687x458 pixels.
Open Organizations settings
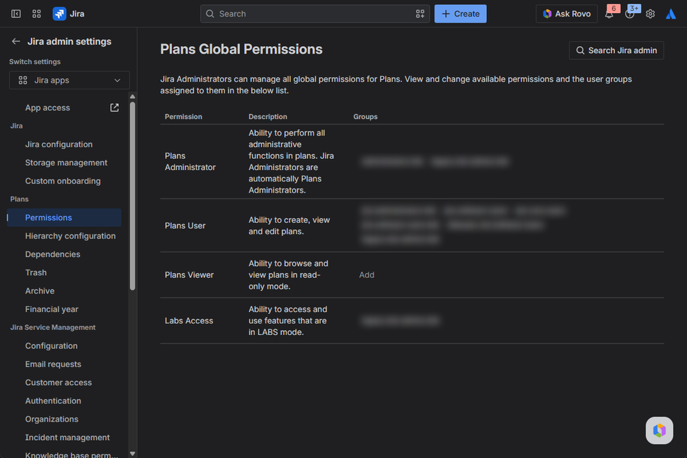click(52, 419)
